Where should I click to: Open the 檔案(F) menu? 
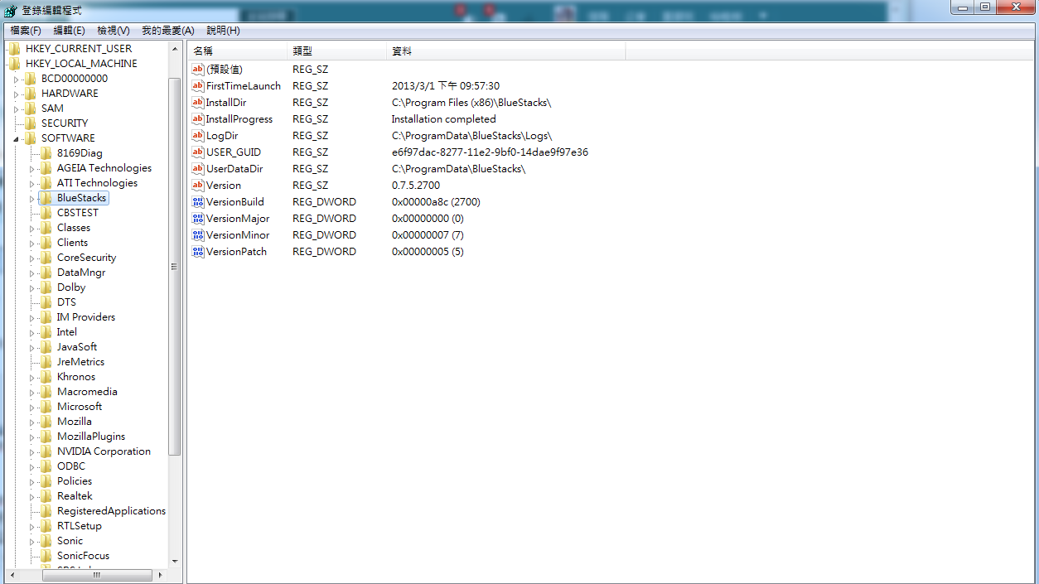tap(26, 31)
